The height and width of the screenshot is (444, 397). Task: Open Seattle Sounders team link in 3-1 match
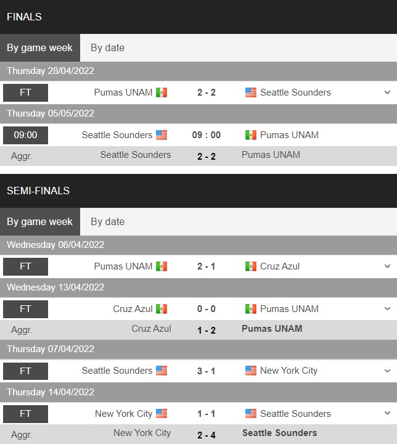click(117, 371)
